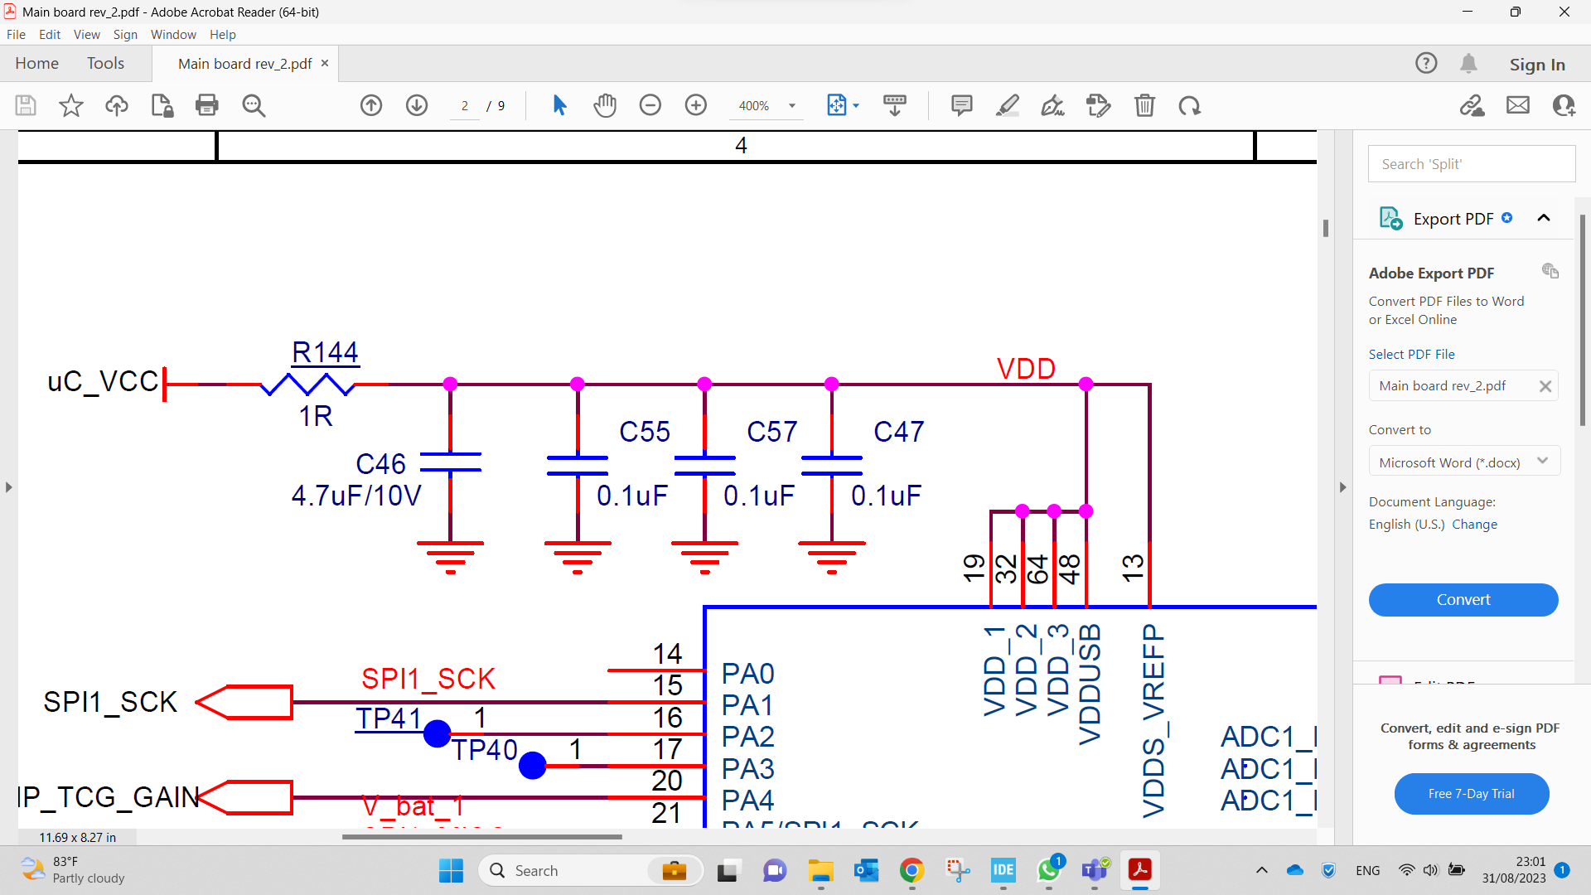Start the Free 7-Day Trial
This screenshot has height=895, width=1591.
coord(1471,793)
